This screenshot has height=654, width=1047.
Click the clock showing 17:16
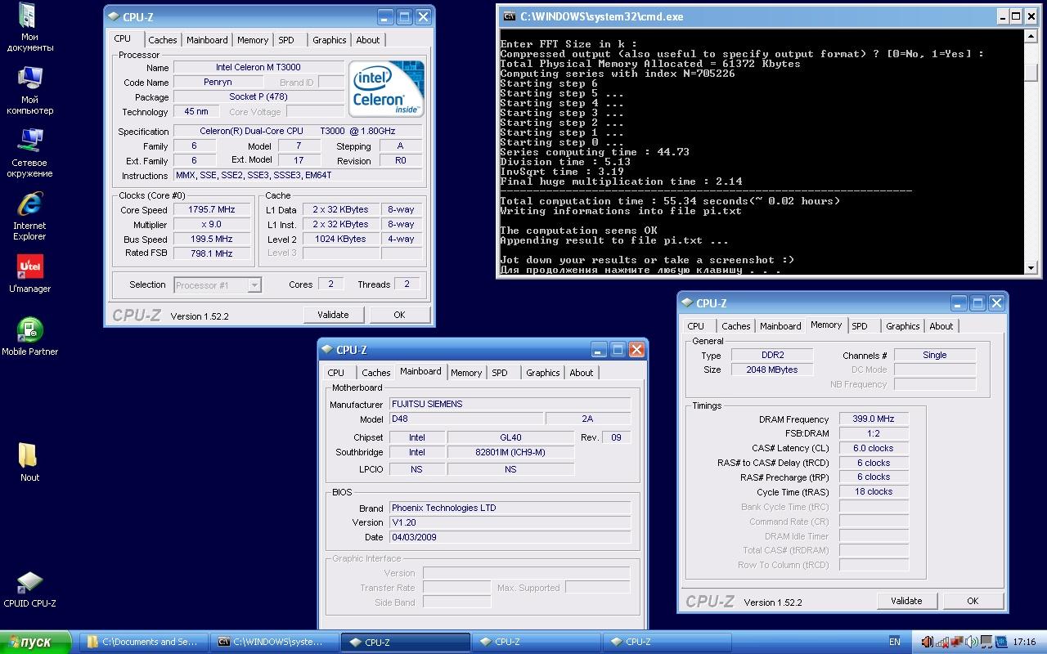pos(1024,642)
